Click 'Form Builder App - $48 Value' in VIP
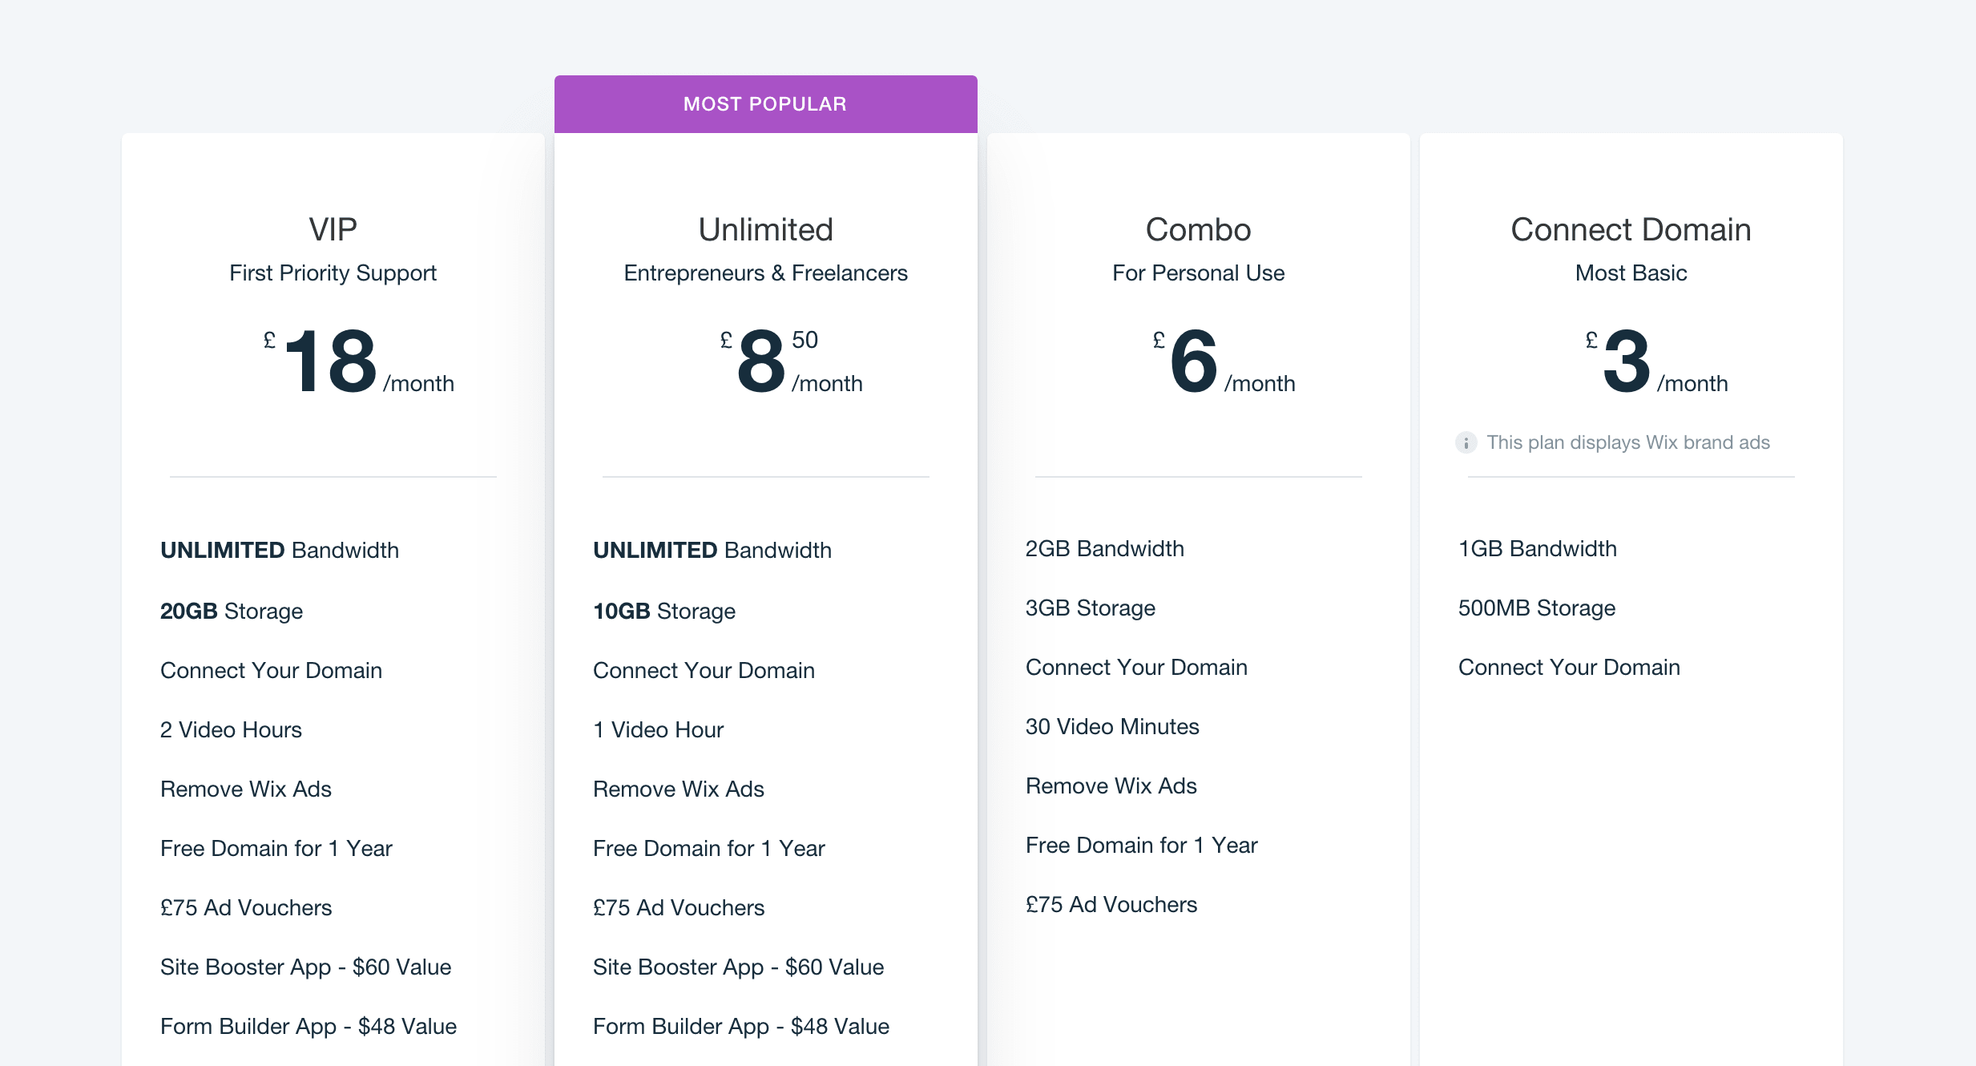Viewport: 1976px width, 1066px height. tap(308, 1026)
